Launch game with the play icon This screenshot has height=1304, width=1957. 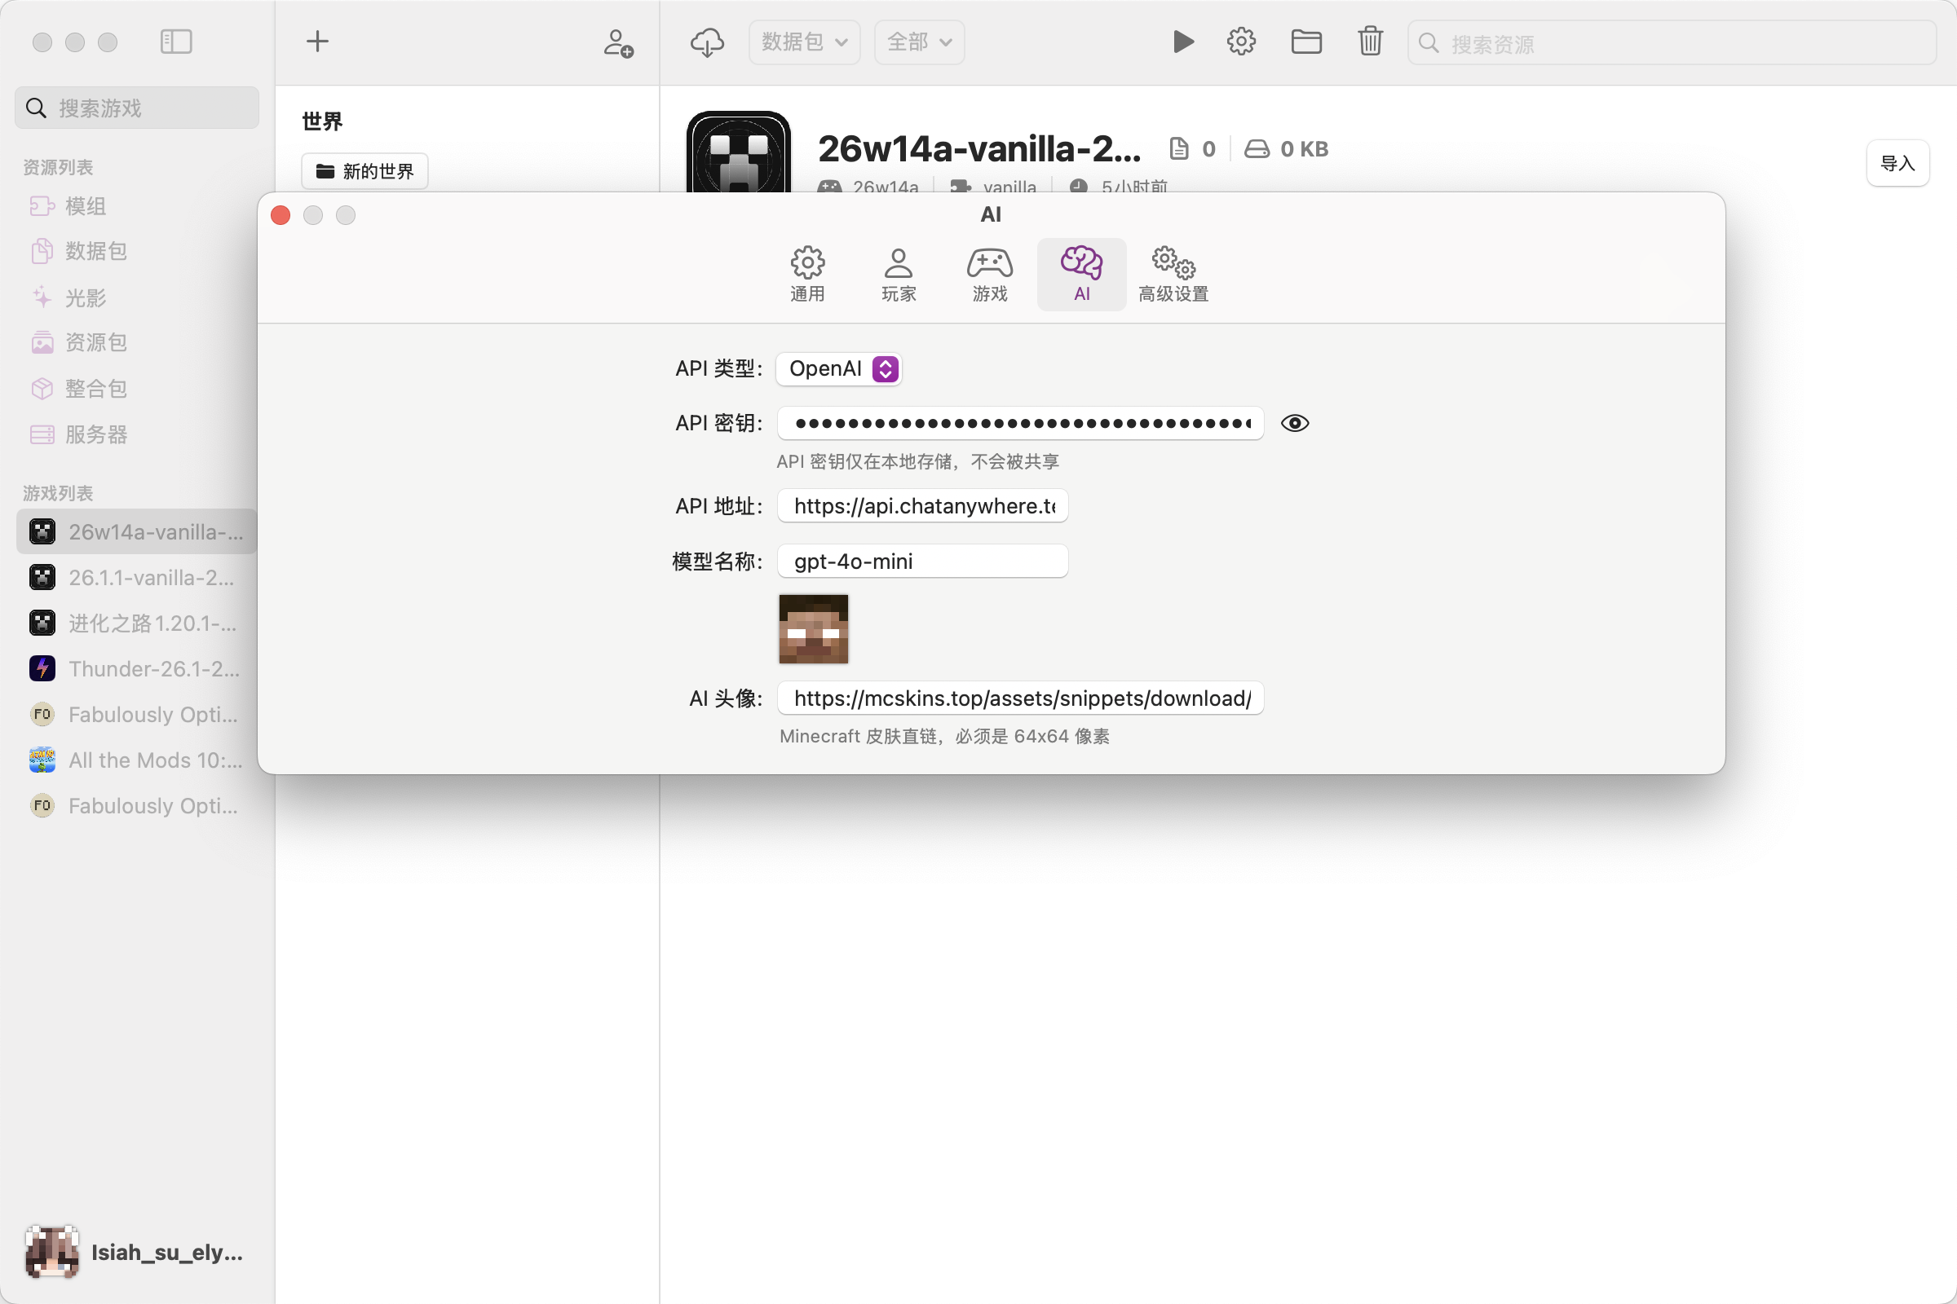click(x=1182, y=42)
